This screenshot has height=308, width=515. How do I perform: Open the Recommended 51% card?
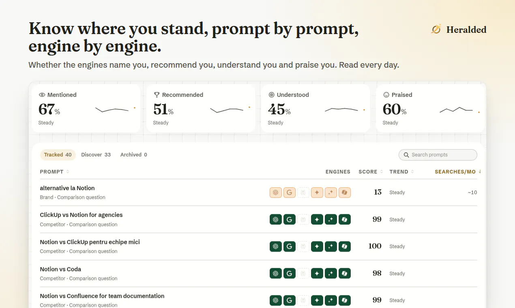(x=201, y=108)
